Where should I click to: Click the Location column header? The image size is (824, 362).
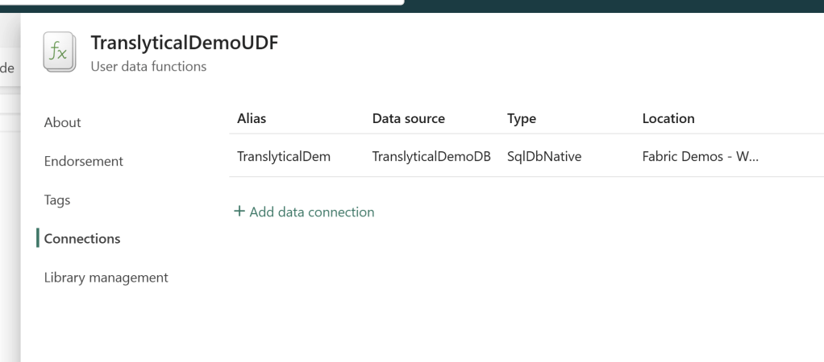668,118
